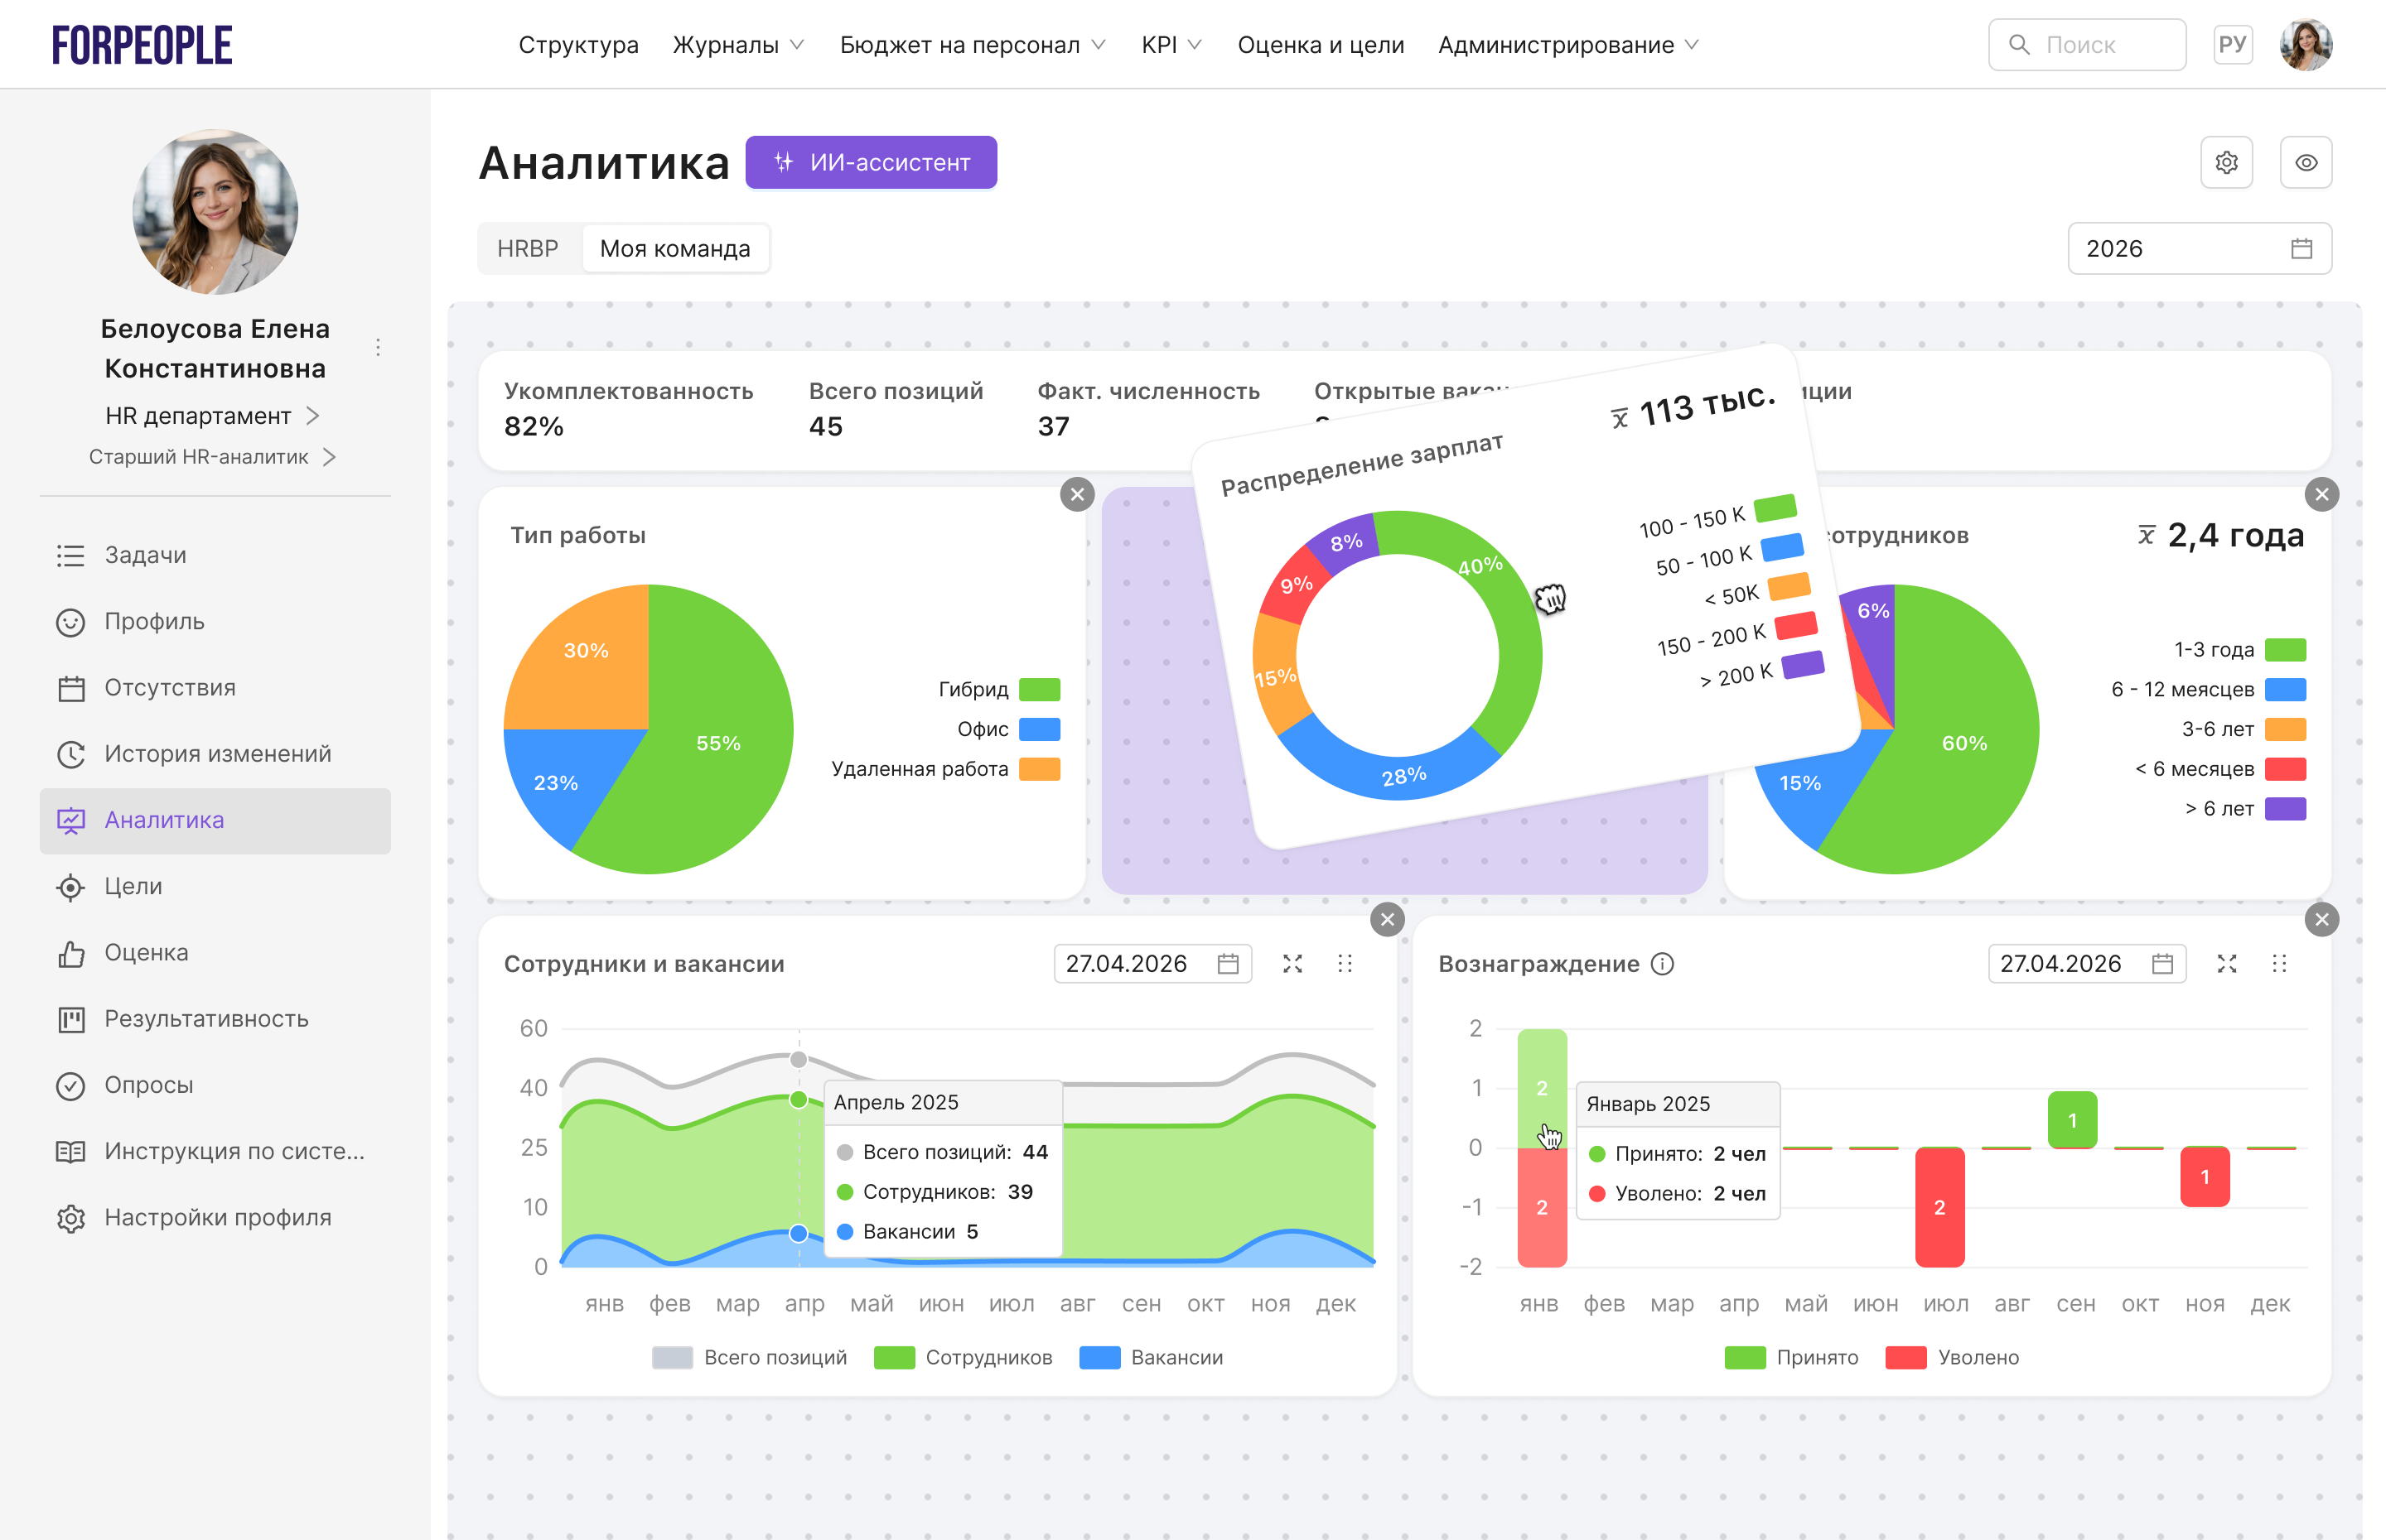Expand the Сотрудники и вакансии chart fullscreen
Viewport: 2386px width, 1540px height.
click(x=1292, y=963)
